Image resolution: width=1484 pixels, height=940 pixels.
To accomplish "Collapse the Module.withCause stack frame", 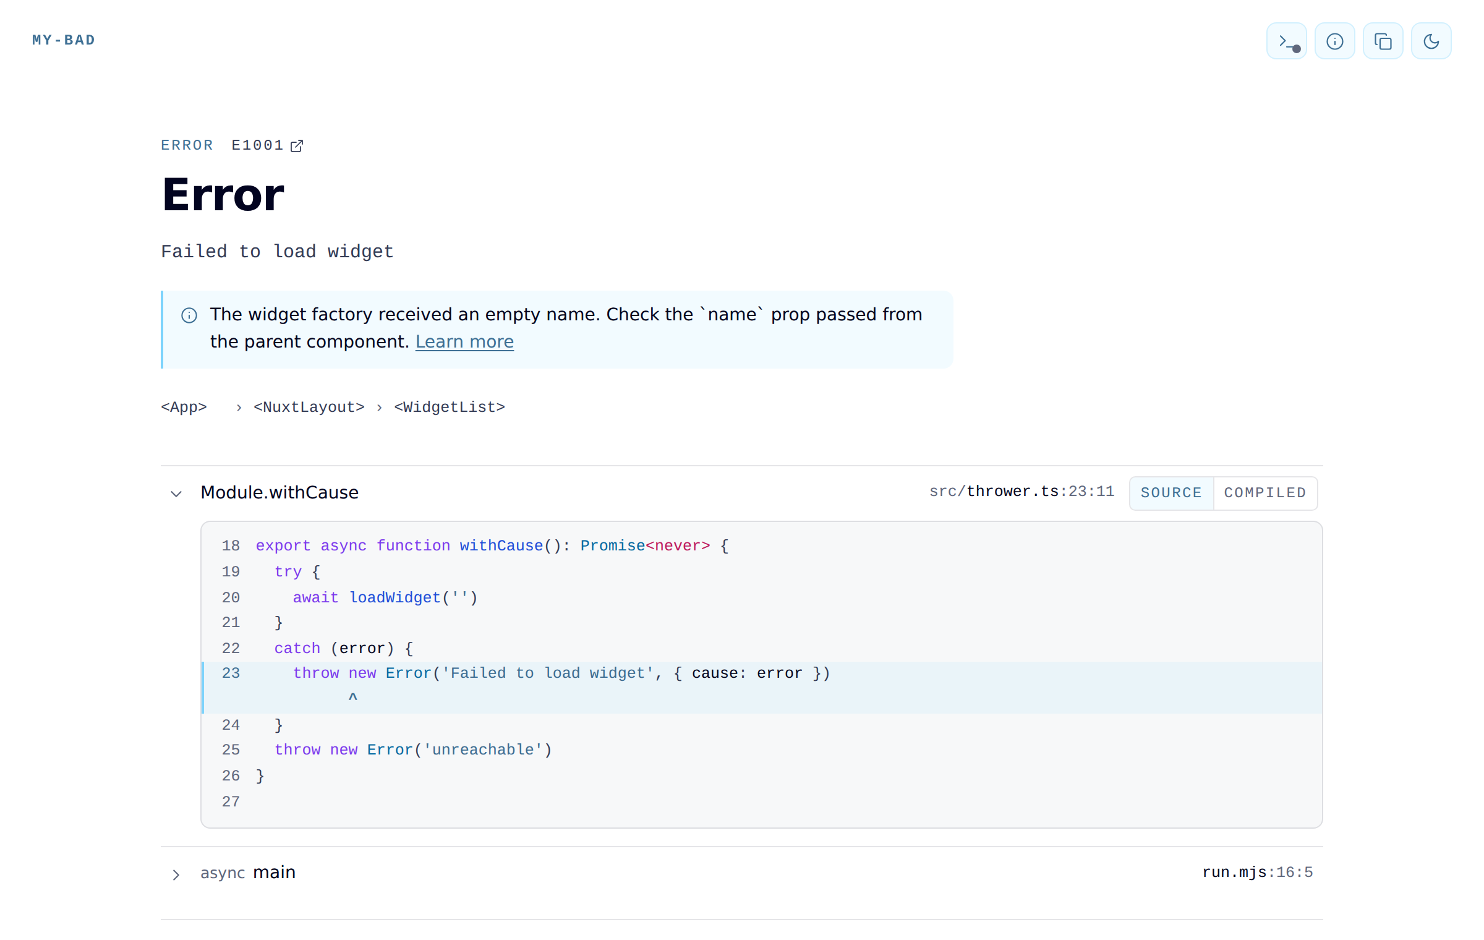I will [176, 493].
